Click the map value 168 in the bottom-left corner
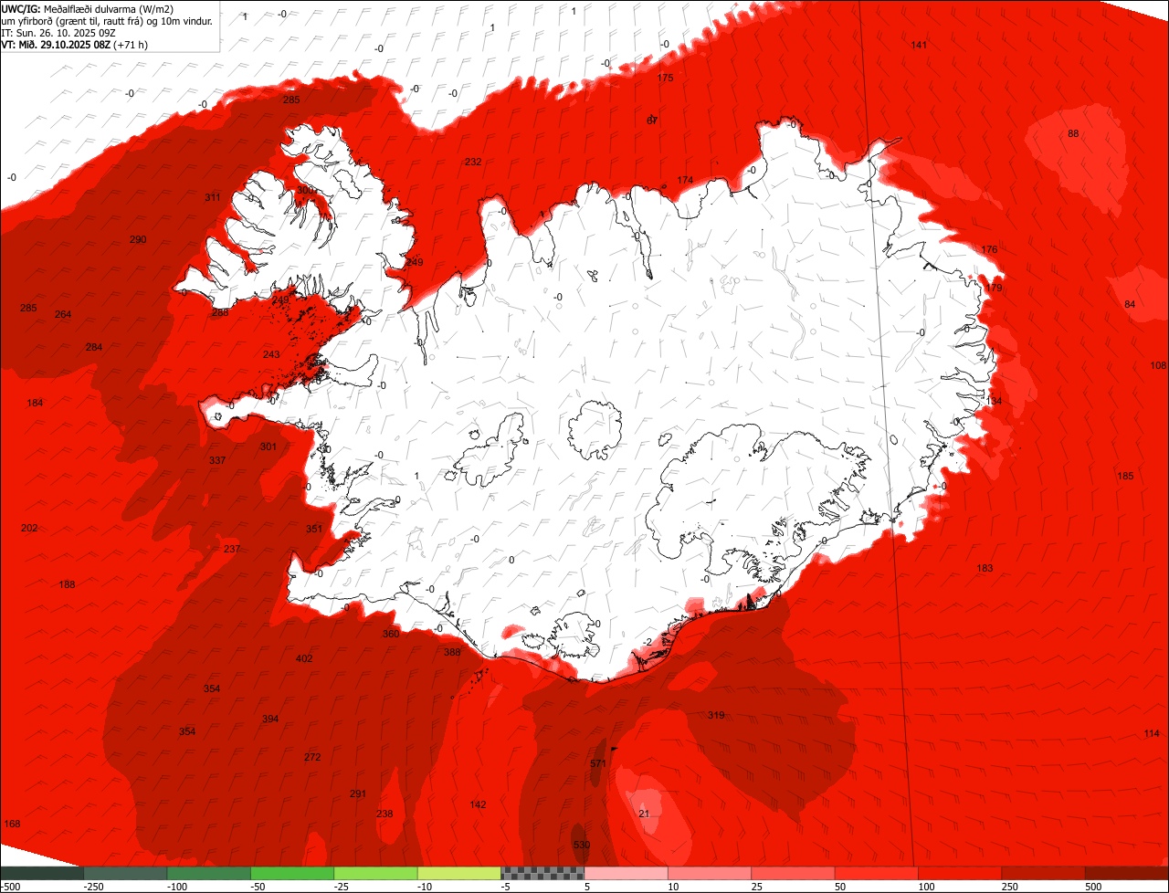The width and height of the screenshot is (1169, 893). 12,824
